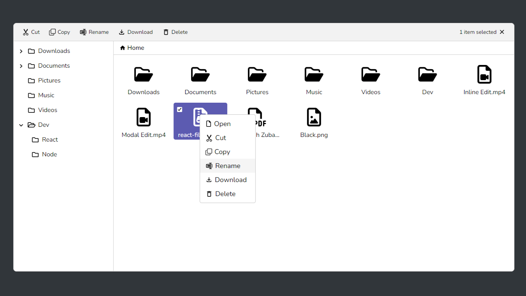Open the Music folder icon in grid
Viewport: 526px width, 296px height.
point(314,74)
